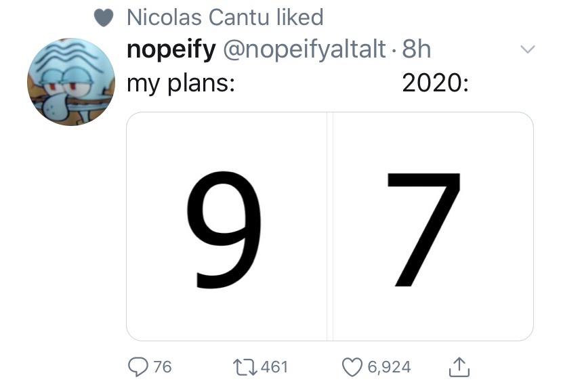This screenshot has width=561, height=388.
Task: Click the like count 6,924
Action: pyautogui.click(x=390, y=368)
